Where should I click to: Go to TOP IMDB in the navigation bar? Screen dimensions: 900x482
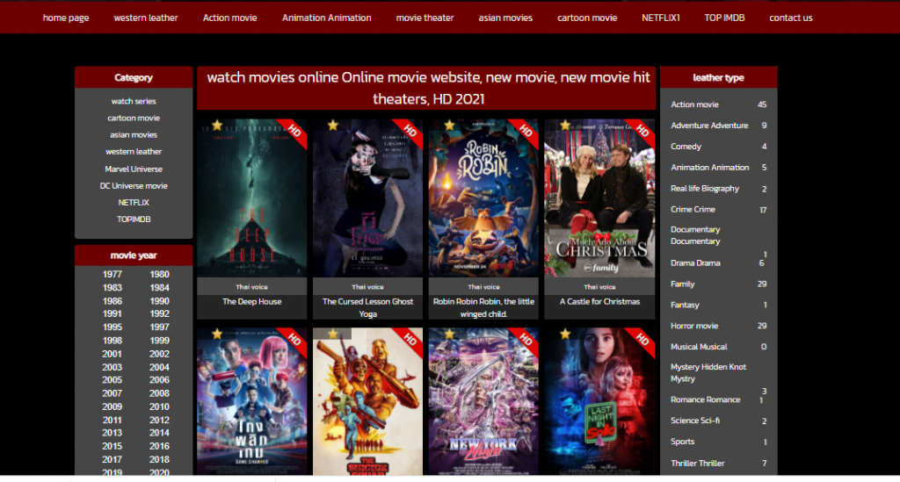724,18
